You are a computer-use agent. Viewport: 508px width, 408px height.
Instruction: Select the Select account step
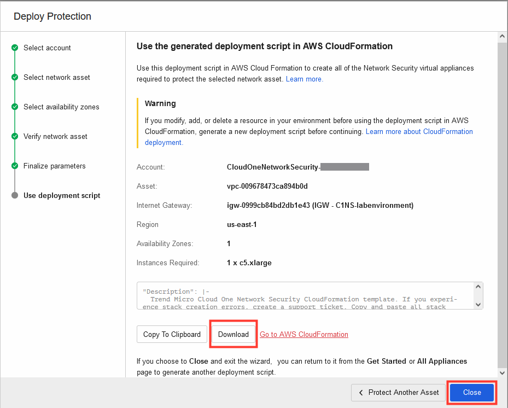point(47,48)
